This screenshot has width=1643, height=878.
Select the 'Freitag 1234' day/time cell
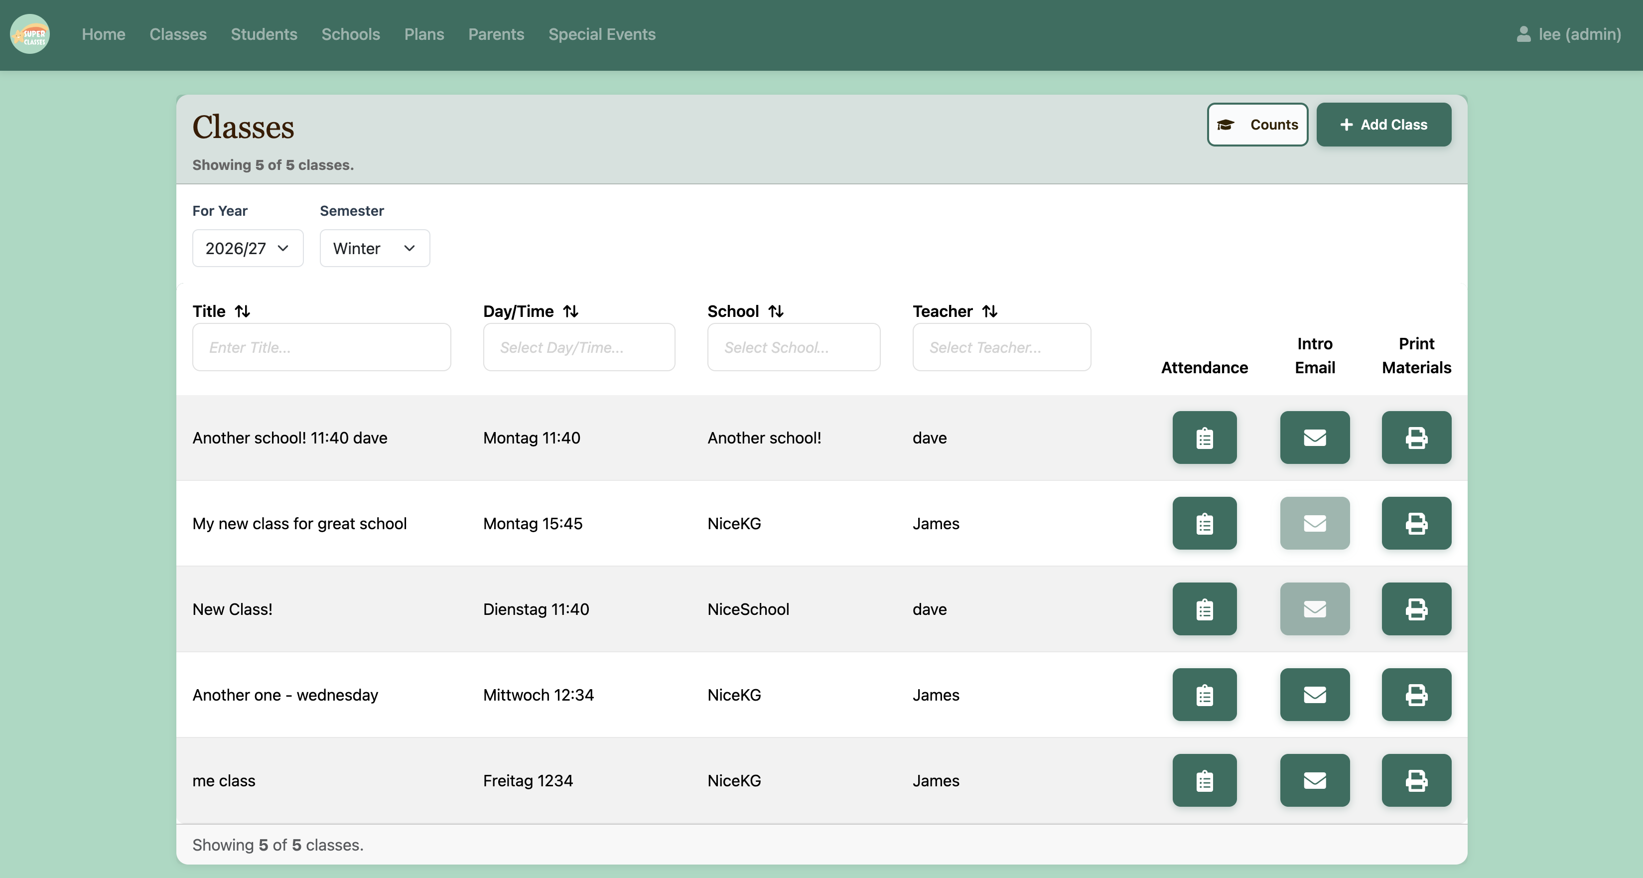tap(528, 780)
